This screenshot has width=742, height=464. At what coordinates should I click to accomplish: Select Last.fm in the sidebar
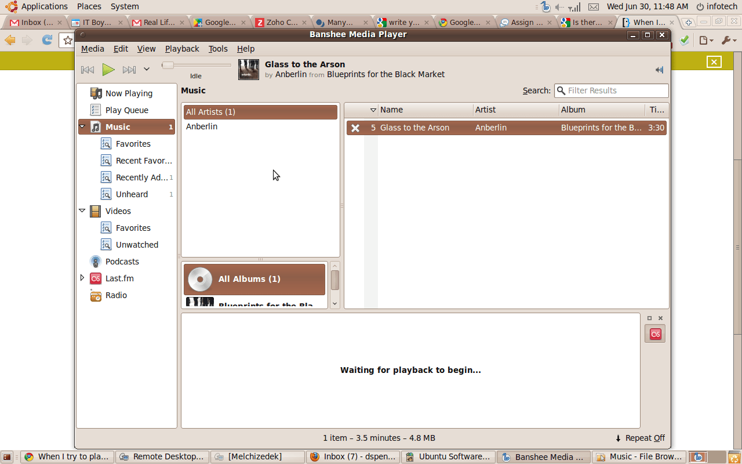tap(127, 278)
